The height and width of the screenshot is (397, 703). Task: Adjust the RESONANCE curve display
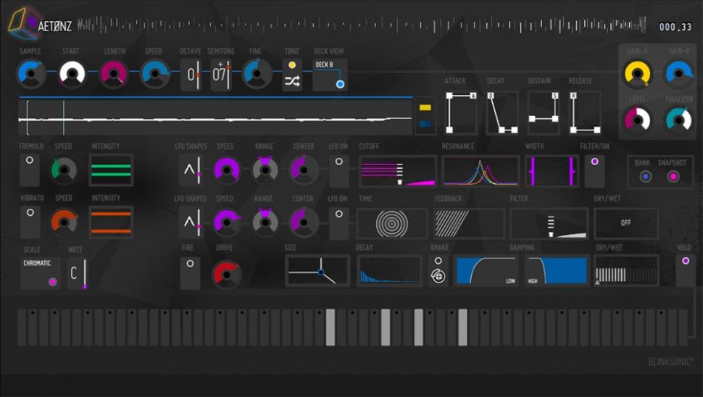(x=481, y=171)
